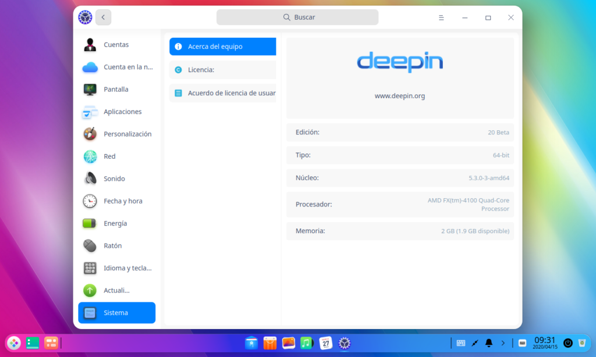The width and height of the screenshot is (596, 357).
Task: Click the back arrow button
Action: click(x=103, y=17)
